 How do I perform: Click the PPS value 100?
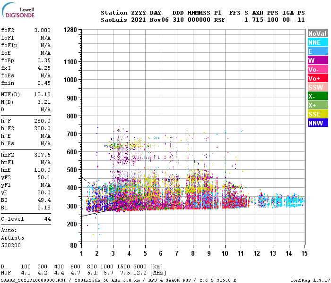coord(273,20)
